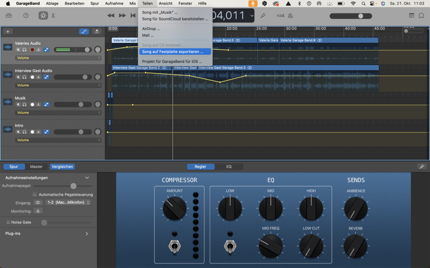Open the LCD display mode dropdown arrow
The height and width of the screenshot is (268, 430).
click(x=252, y=15)
